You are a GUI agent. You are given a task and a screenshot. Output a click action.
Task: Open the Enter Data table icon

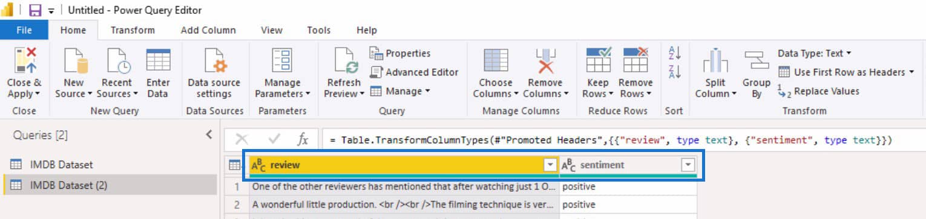point(158,61)
